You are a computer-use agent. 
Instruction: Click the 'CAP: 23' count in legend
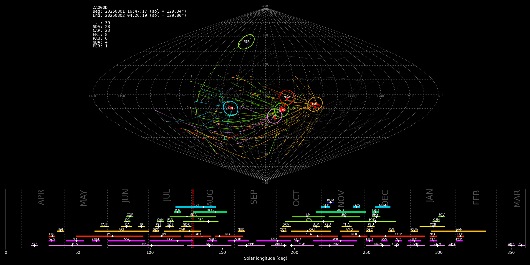(x=101, y=31)
